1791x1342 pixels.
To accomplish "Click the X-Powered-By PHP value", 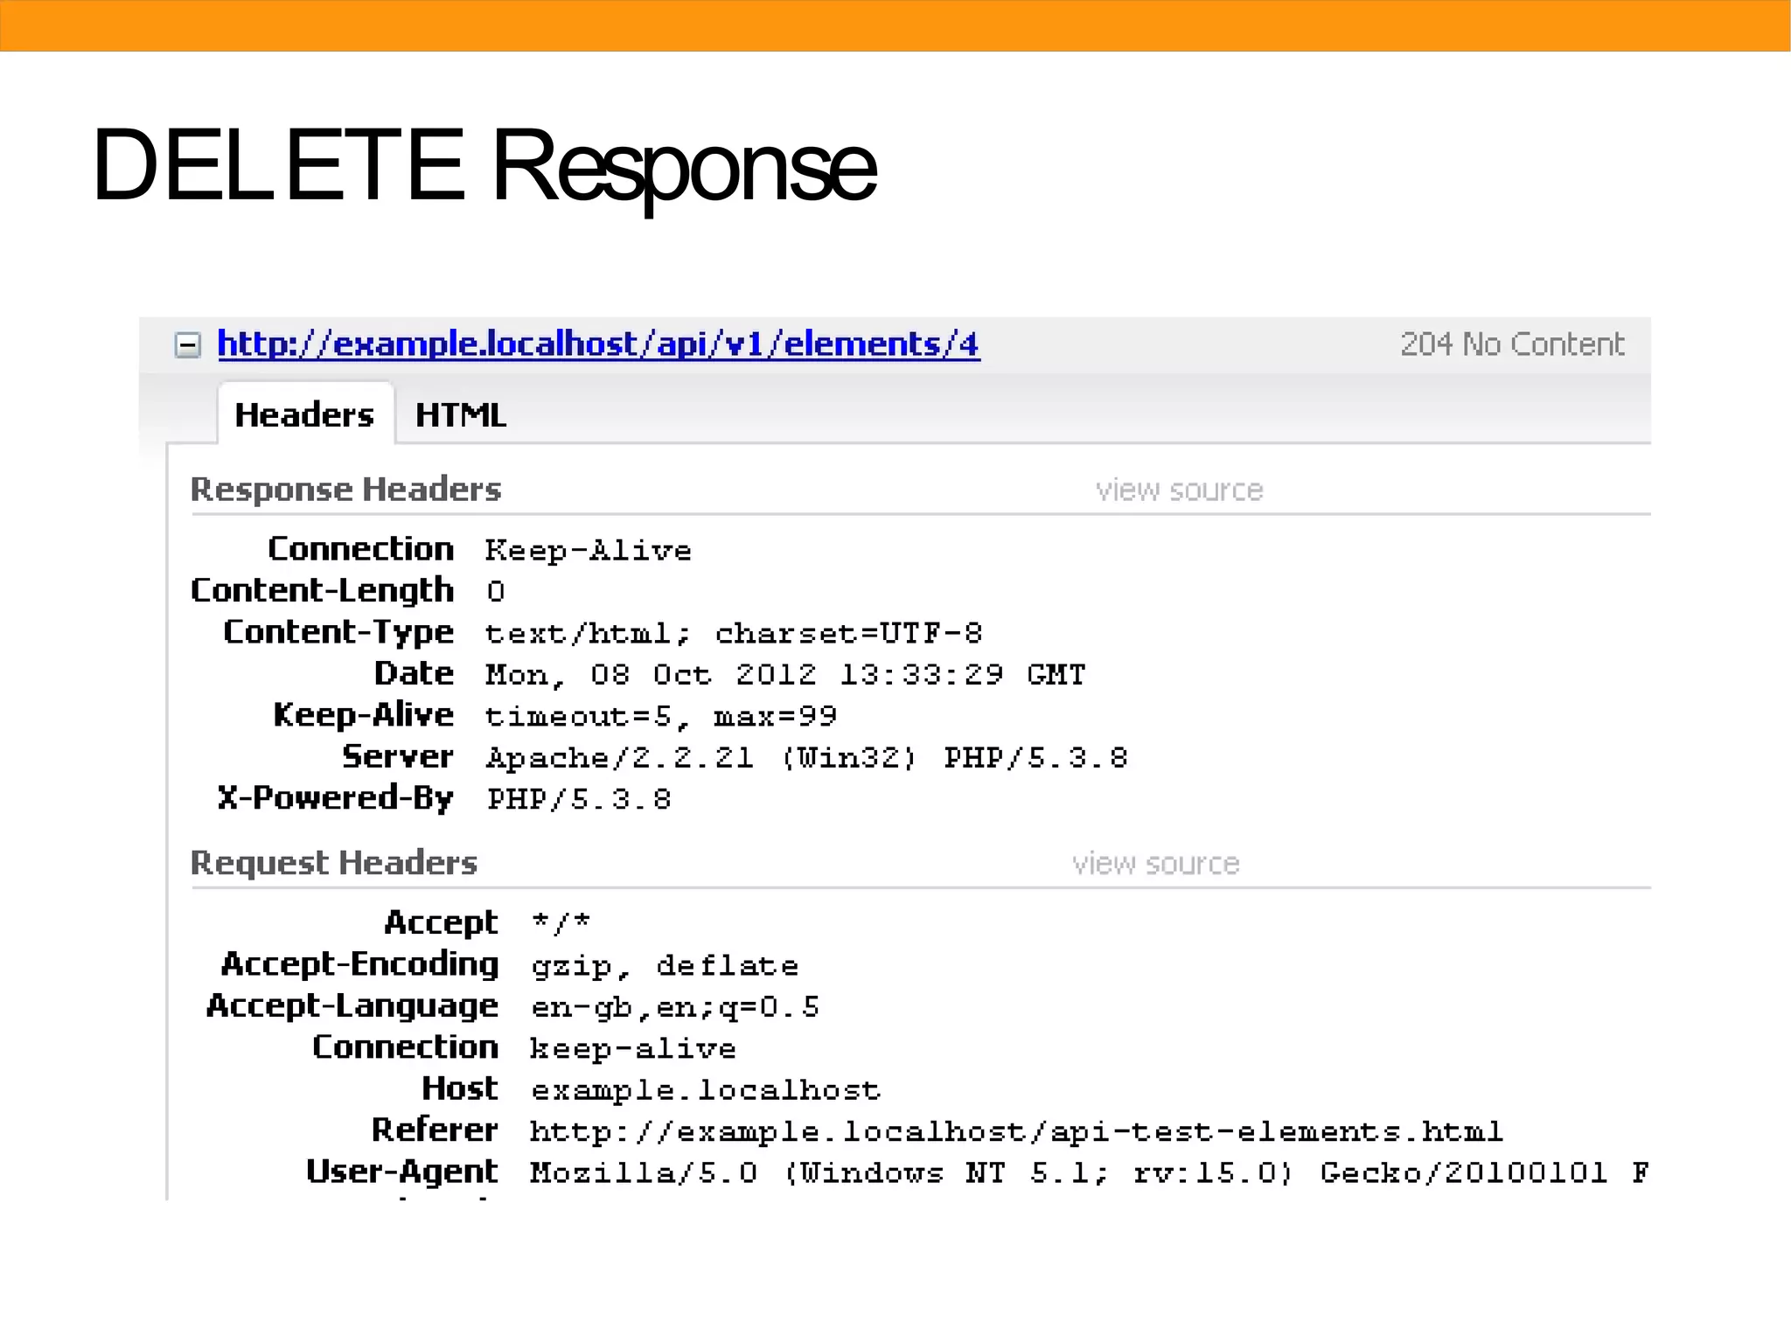I will (x=579, y=799).
